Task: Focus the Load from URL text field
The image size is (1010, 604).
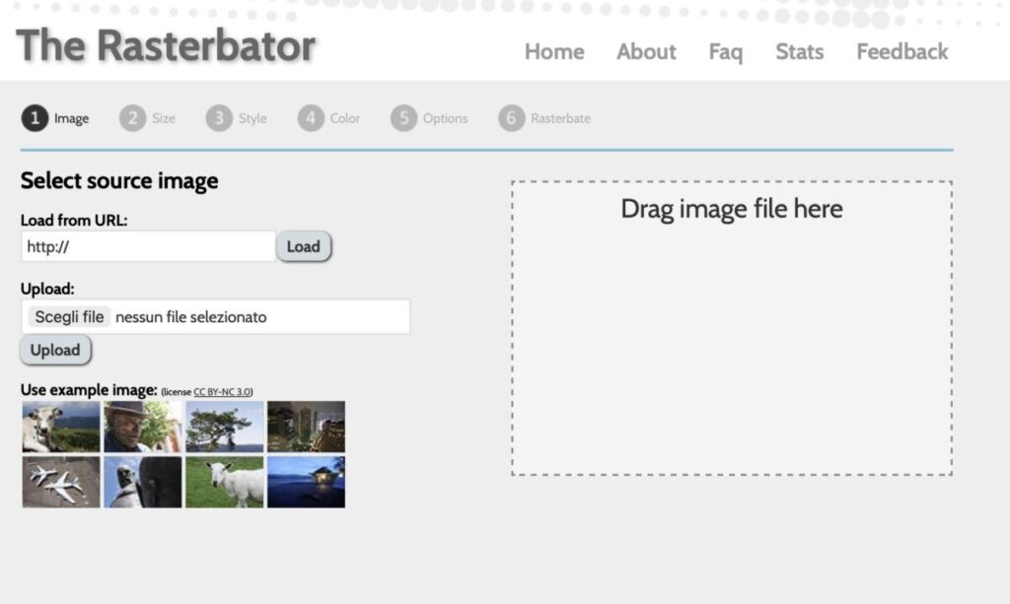Action: [148, 247]
